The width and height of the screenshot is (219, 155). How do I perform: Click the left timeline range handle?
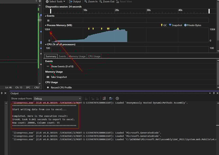(x=51, y=11)
